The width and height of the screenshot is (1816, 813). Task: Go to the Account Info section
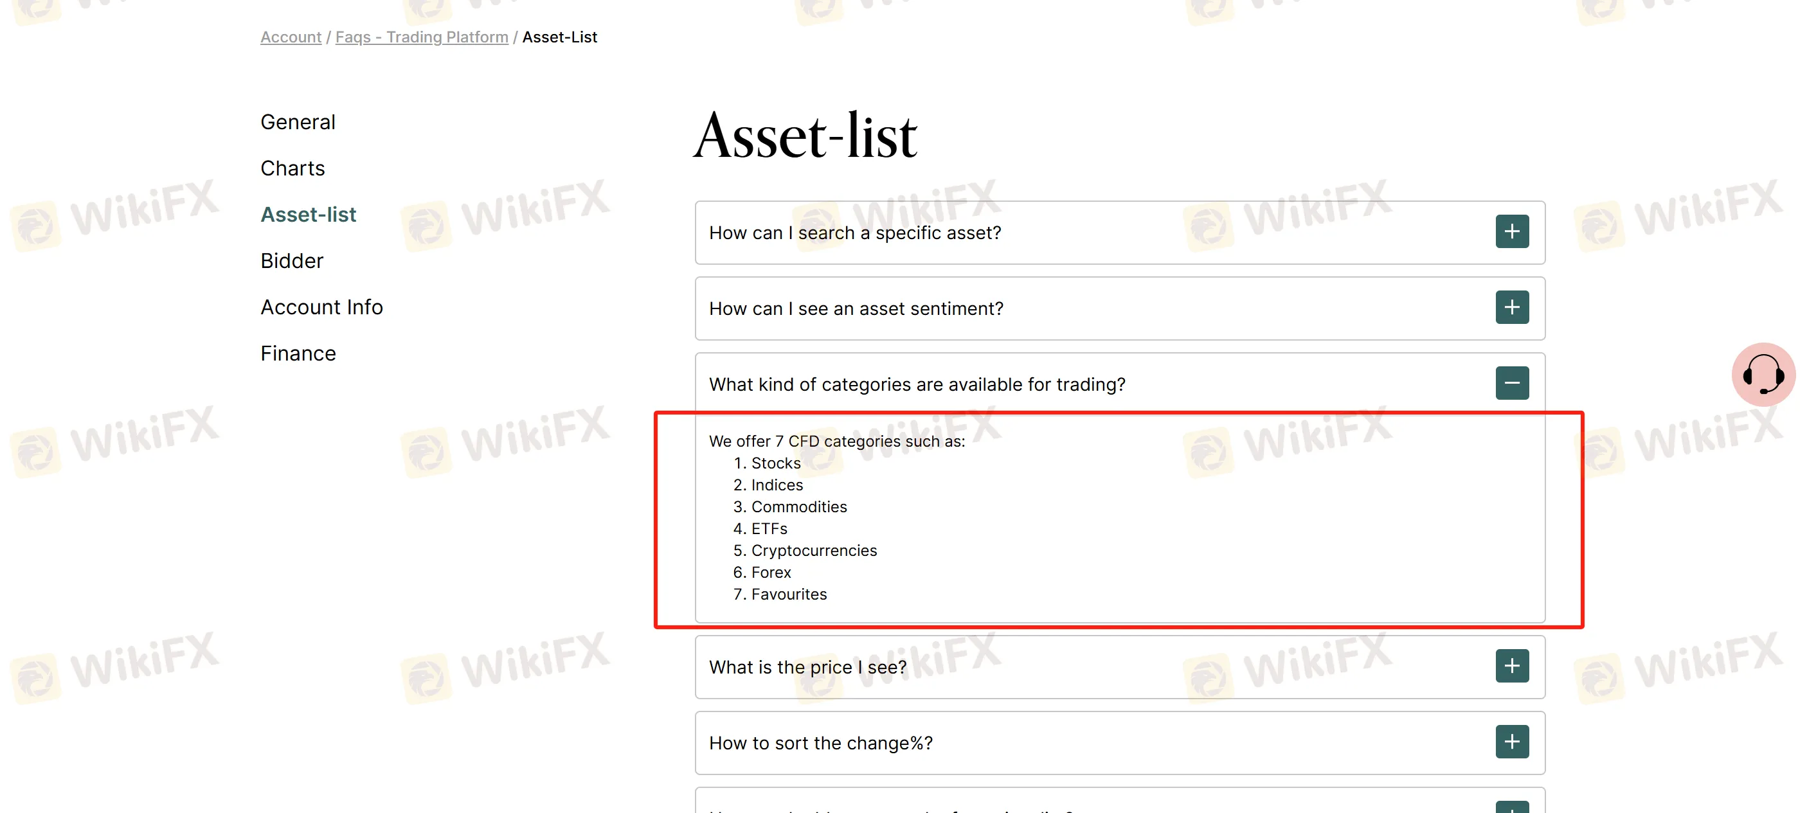pyautogui.click(x=321, y=307)
